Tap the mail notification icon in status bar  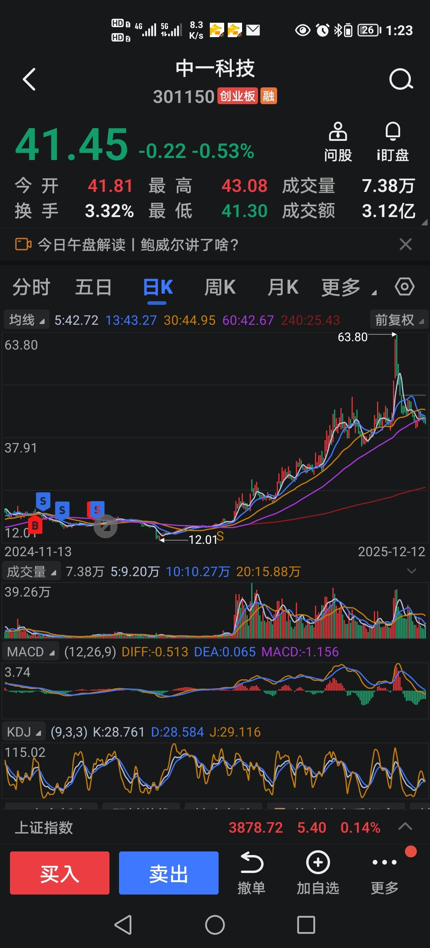tap(253, 30)
